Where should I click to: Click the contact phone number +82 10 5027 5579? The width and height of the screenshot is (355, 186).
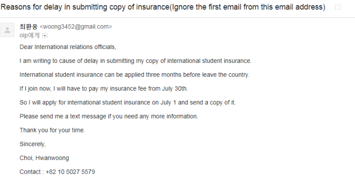pos(70,172)
